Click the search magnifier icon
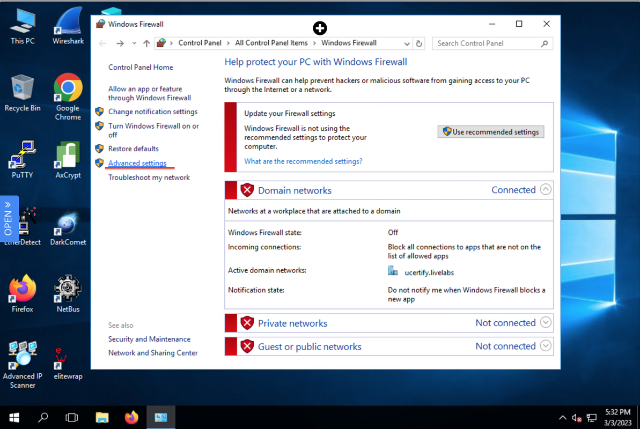 click(x=545, y=43)
